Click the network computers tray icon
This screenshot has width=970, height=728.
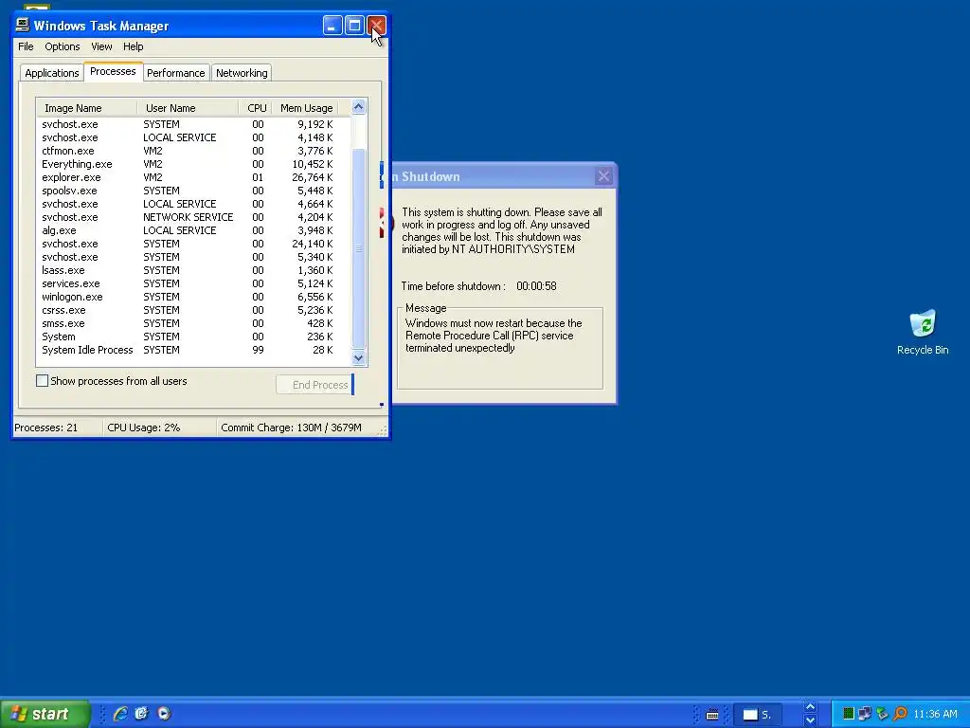point(865,714)
